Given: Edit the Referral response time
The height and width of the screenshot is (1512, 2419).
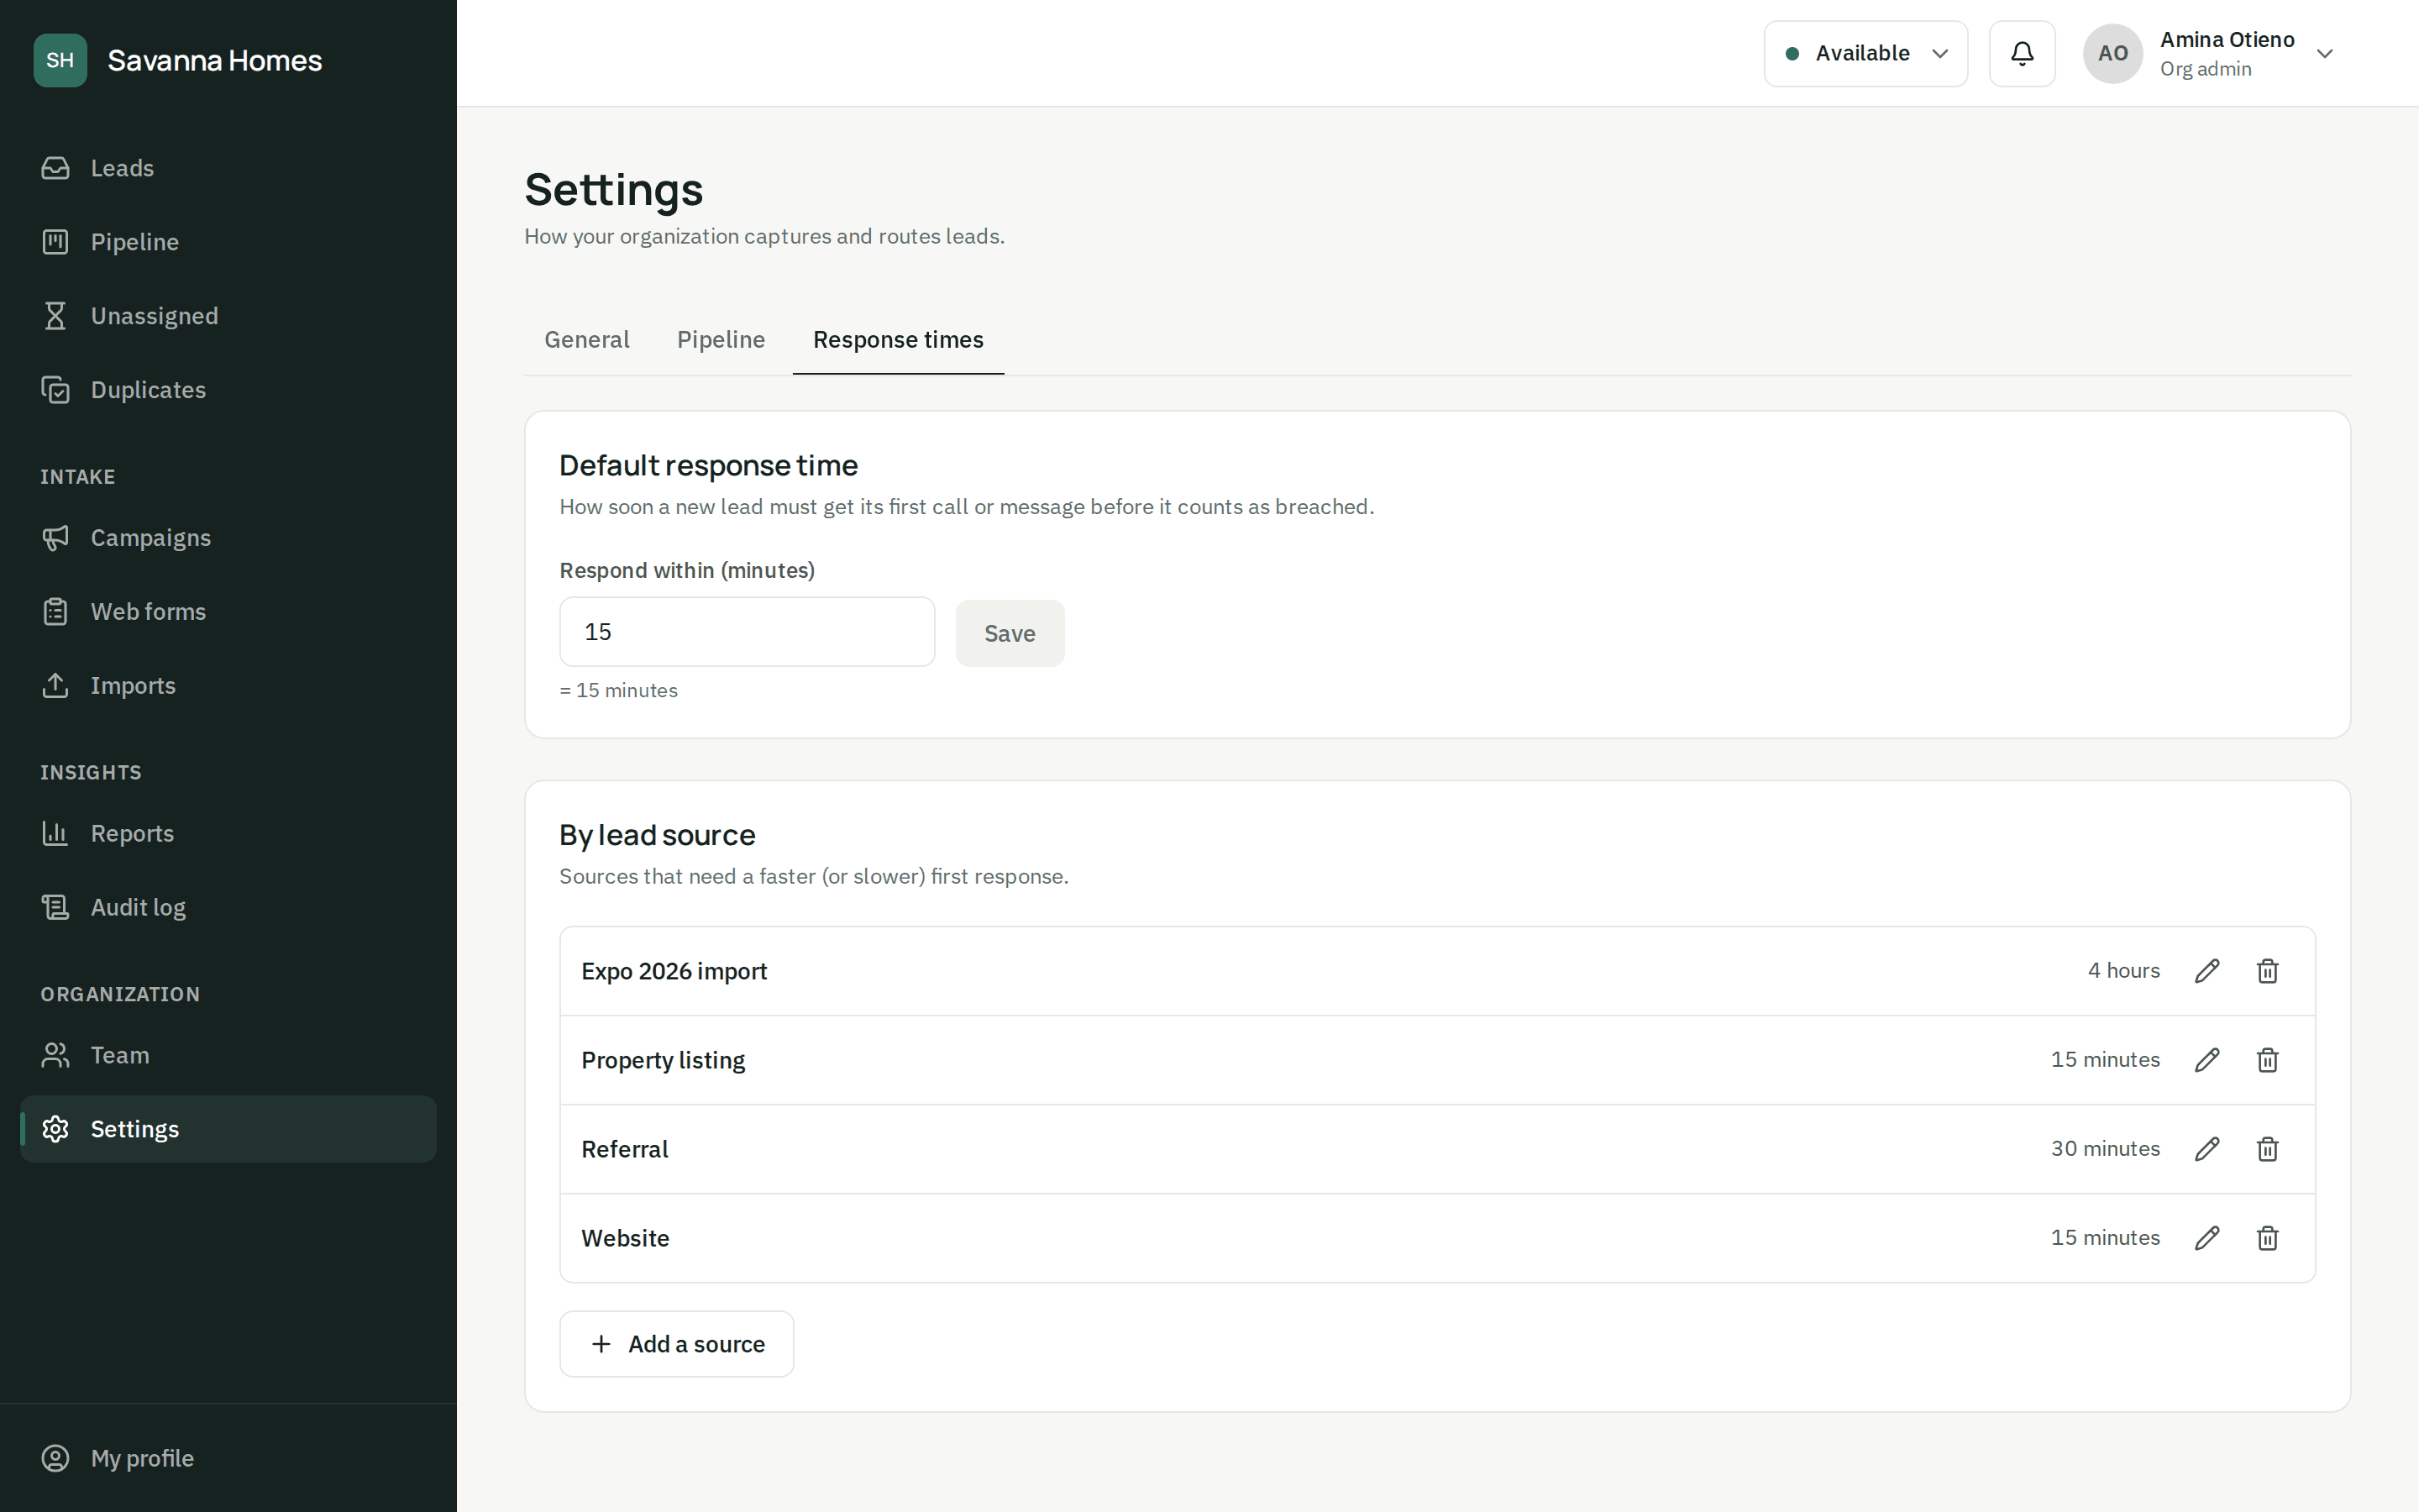Looking at the screenshot, I should pos(2207,1149).
